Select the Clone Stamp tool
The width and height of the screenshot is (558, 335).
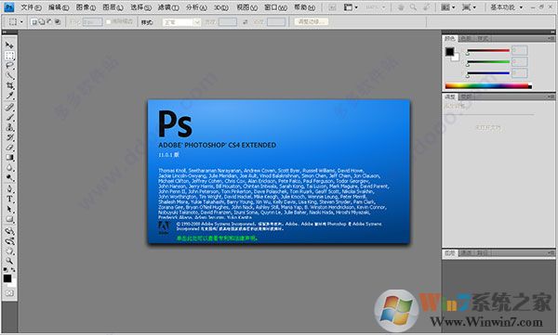pos(9,127)
